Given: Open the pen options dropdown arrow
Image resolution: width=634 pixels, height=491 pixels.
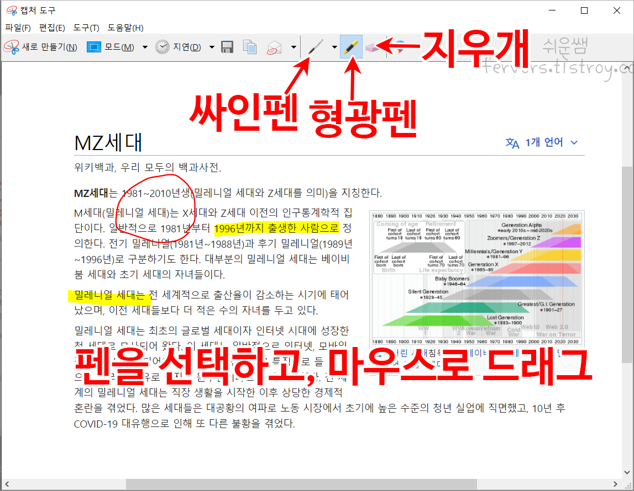Looking at the screenshot, I should 334,47.
